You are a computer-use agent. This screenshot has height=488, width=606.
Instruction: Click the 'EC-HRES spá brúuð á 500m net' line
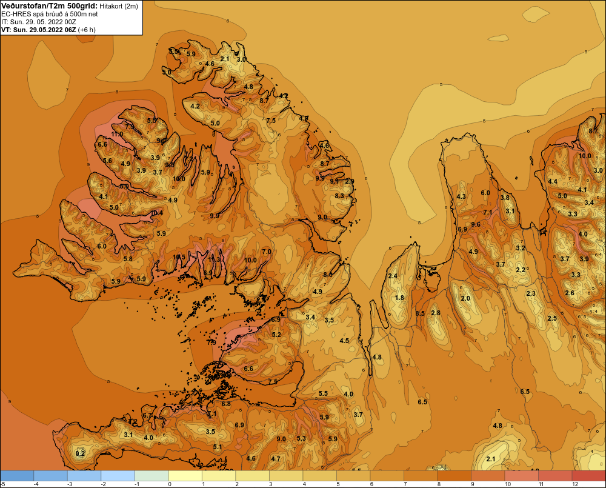[x=50, y=14]
